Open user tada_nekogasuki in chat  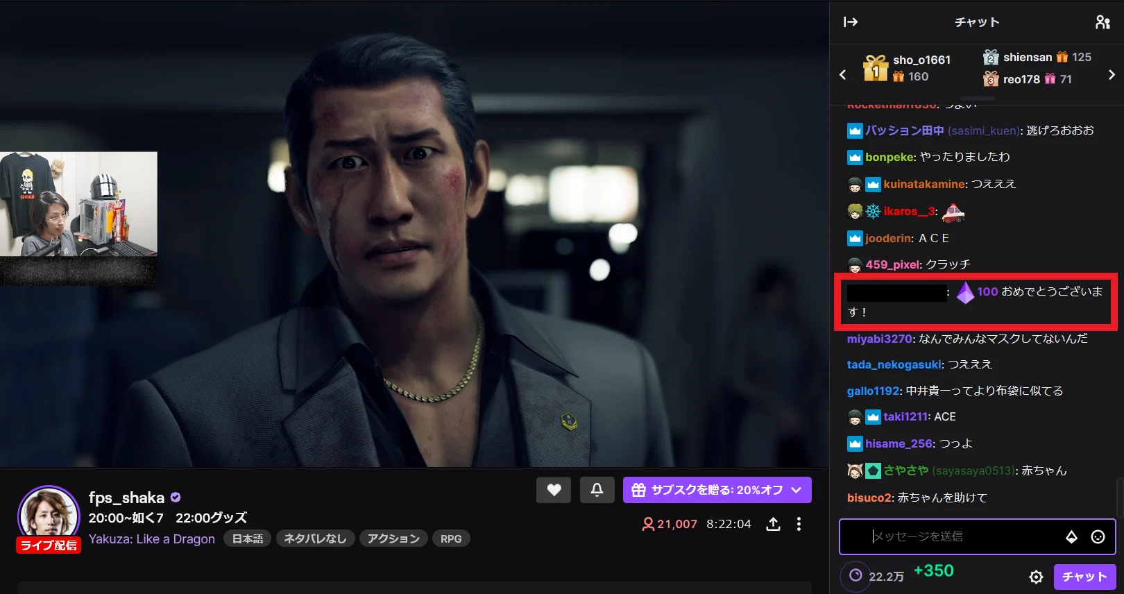click(x=894, y=364)
